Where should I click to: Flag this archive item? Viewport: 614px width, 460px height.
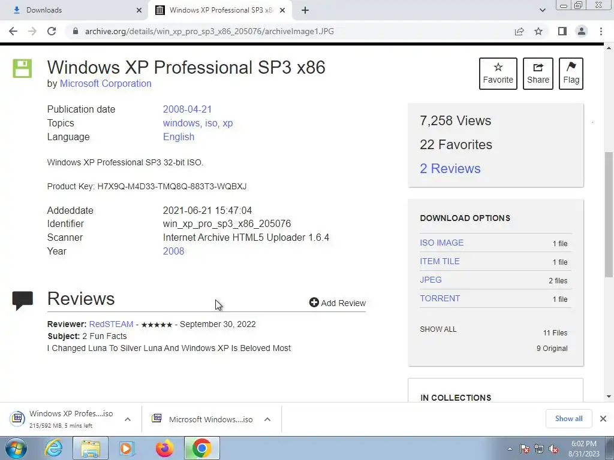pyautogui.click(x=571, y=74)
